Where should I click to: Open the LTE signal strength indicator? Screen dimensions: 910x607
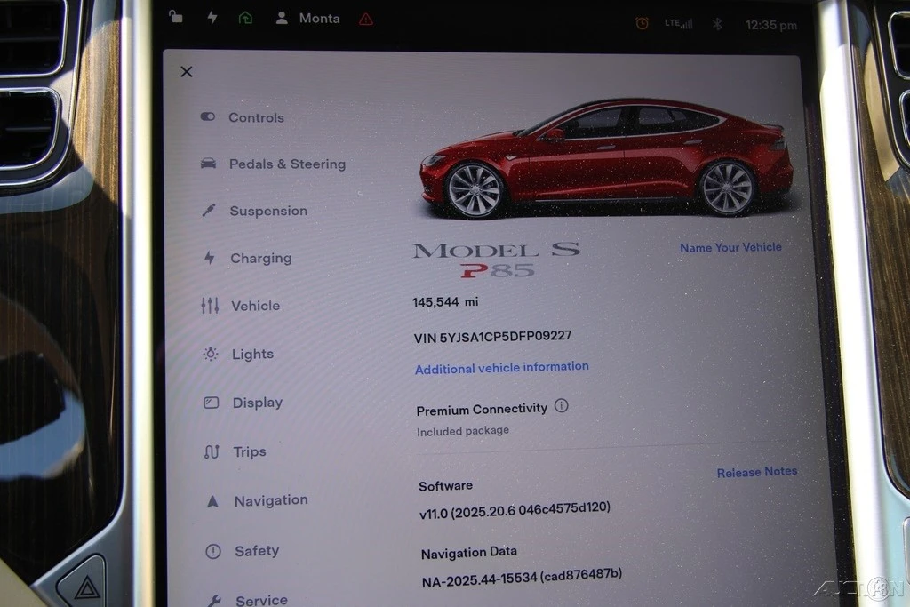(678, 23)
